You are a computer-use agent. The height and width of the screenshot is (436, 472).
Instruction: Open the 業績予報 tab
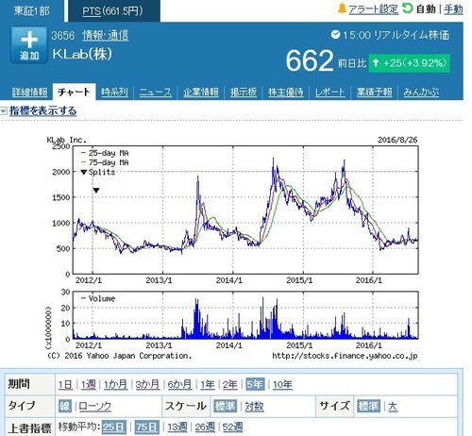374,92
